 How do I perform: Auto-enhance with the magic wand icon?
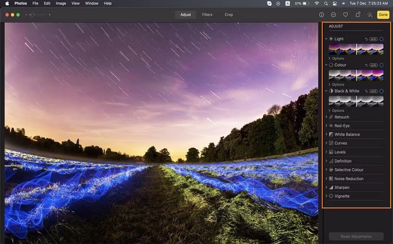tap(370, 15)
